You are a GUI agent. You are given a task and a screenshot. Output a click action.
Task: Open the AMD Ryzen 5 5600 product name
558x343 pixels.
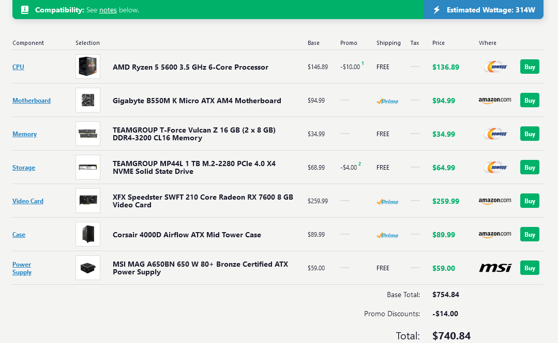click(190, 67)
